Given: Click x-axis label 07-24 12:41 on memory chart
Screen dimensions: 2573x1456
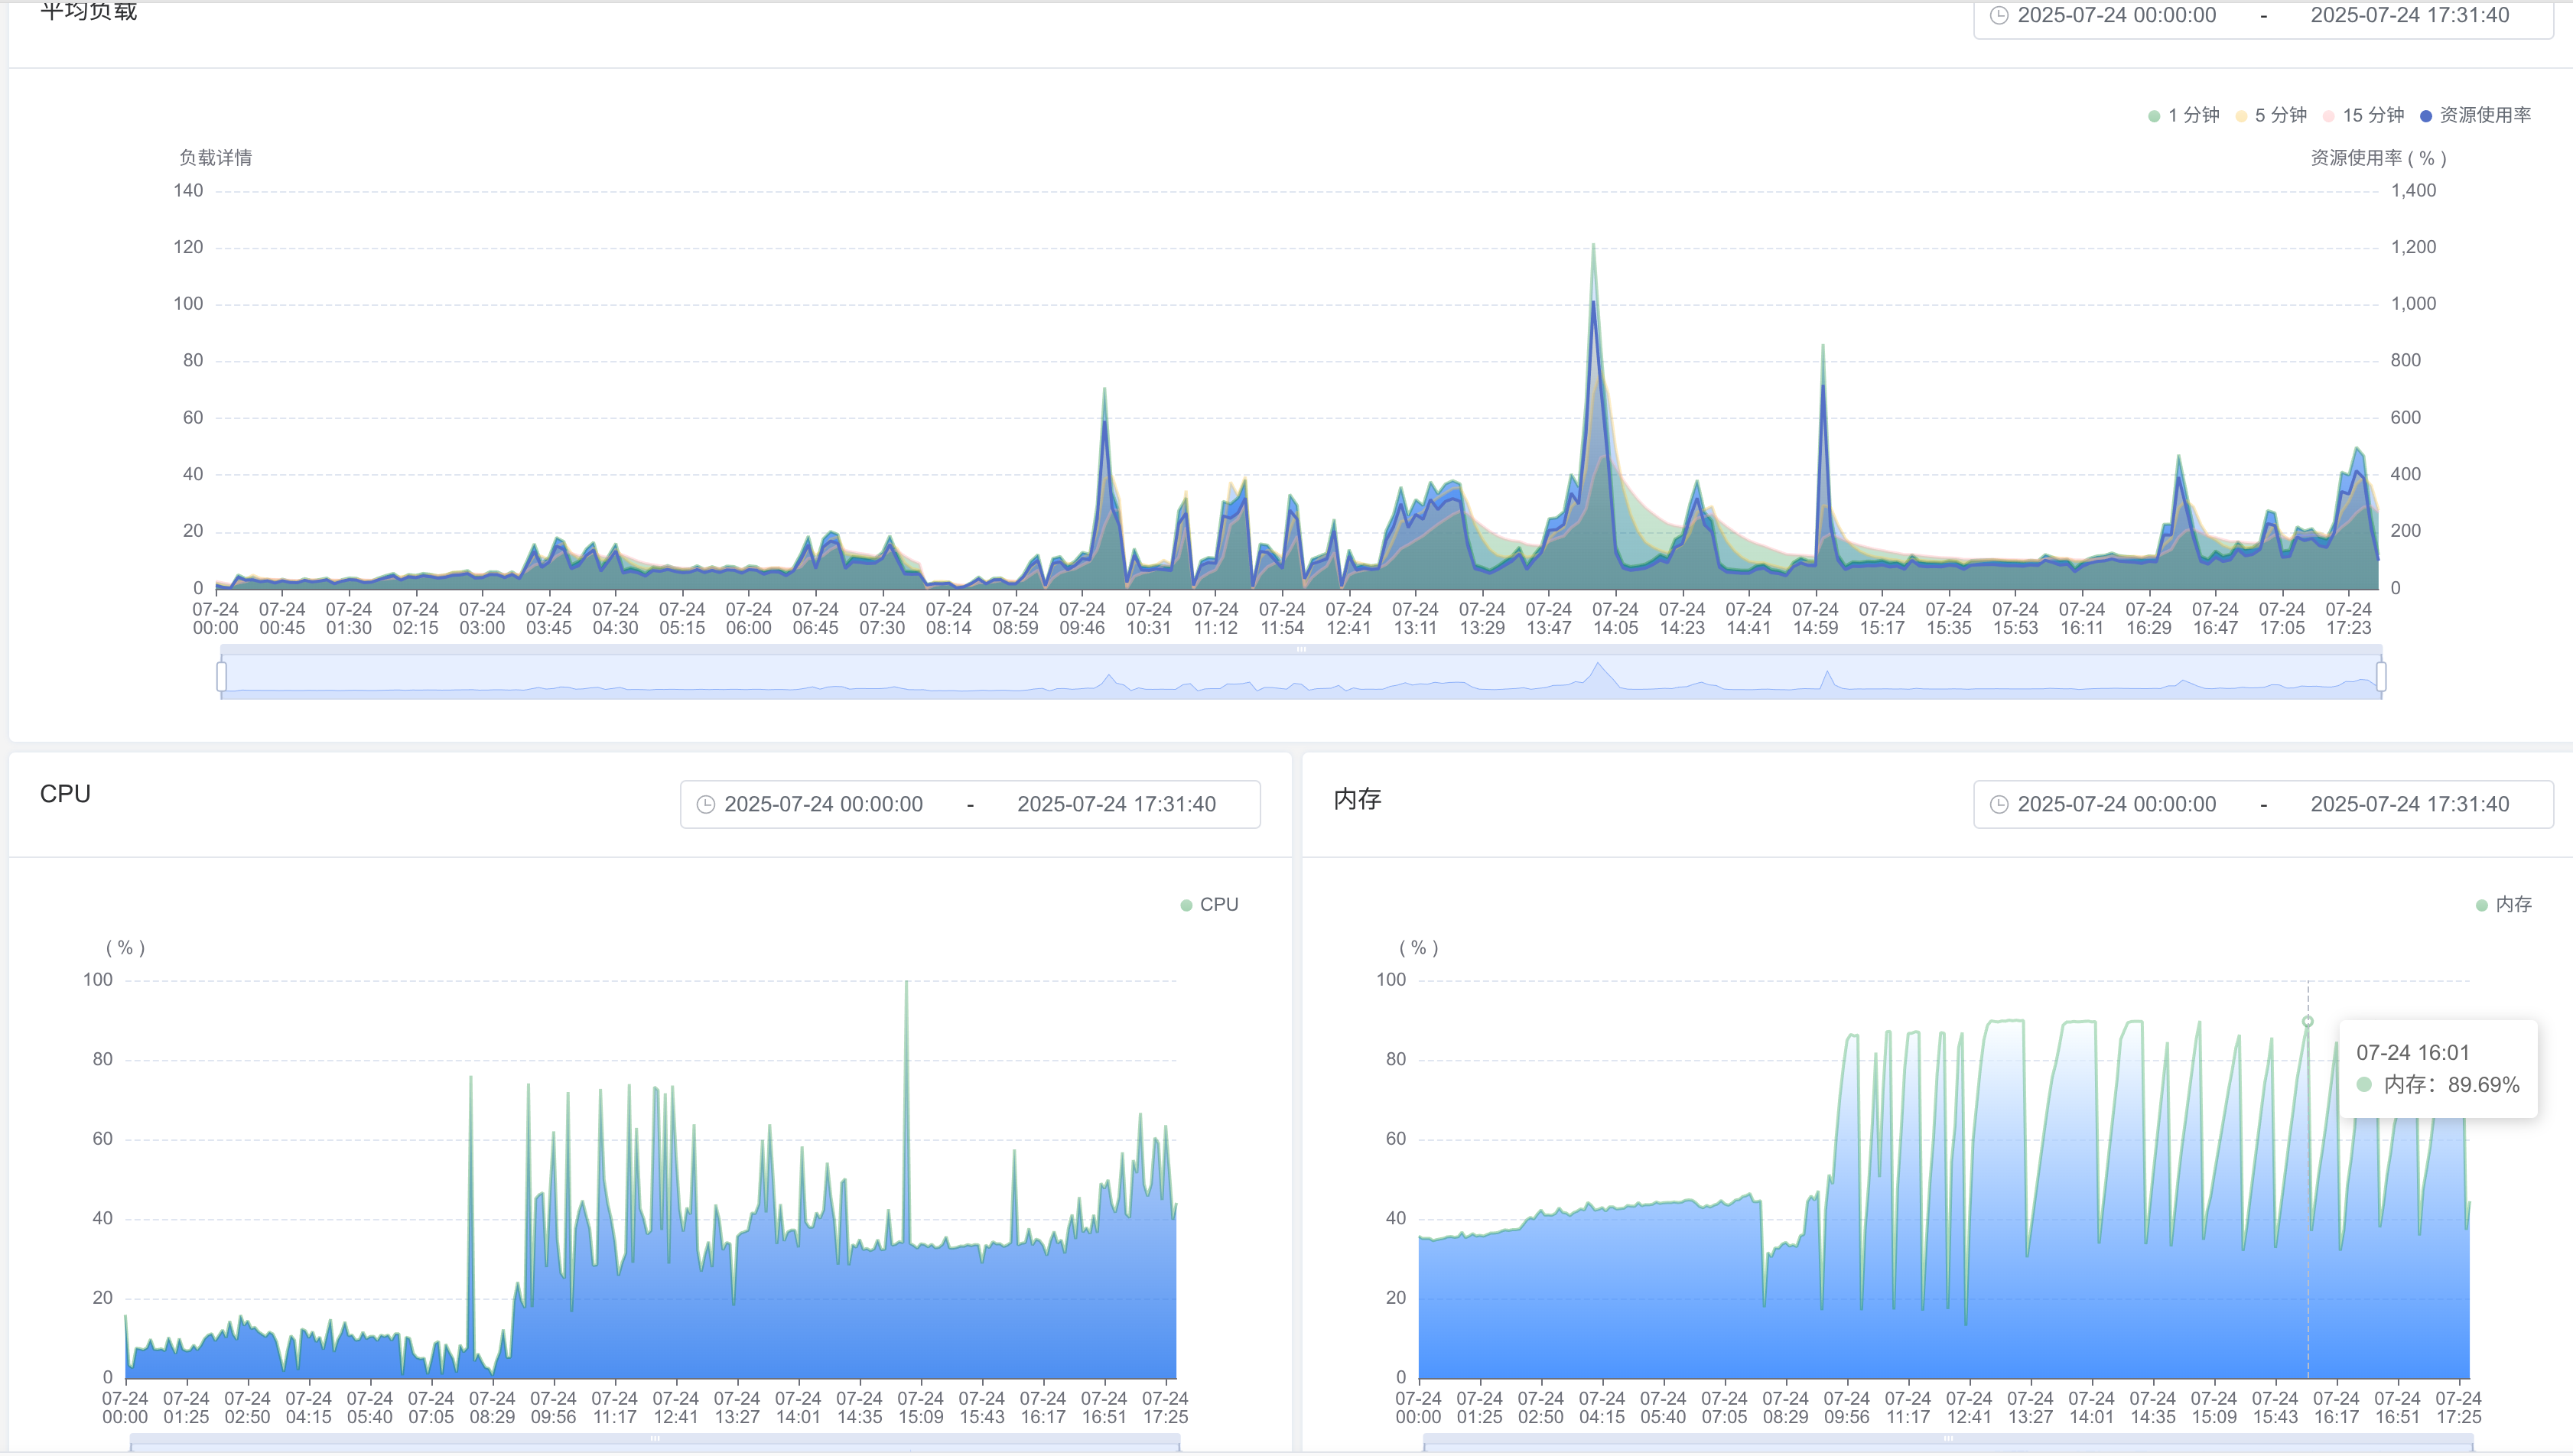Looking at the screenshot, I should pyautogui.click(x=1969, y=1408).
